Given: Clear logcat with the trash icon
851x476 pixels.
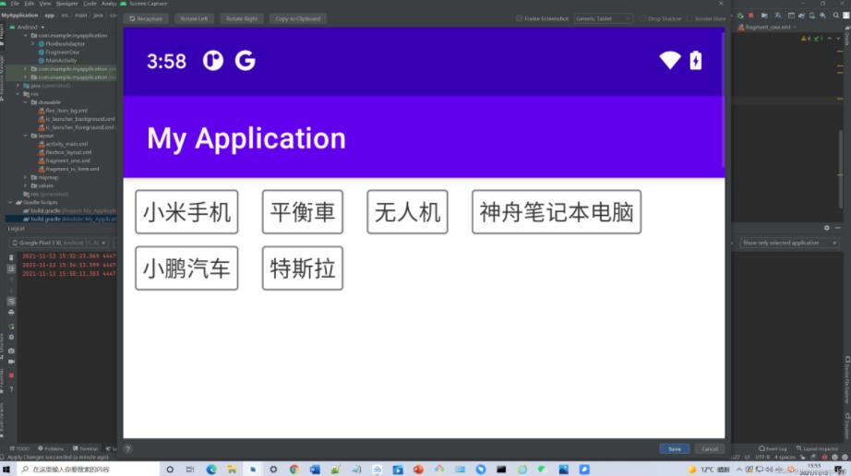Looking at the screenshot, I should (11, 257).
